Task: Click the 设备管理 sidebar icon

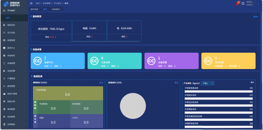Action: point(4,63)
